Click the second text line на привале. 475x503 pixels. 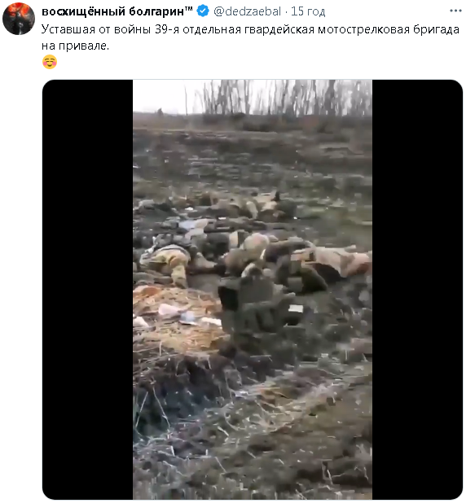point(76,46)
